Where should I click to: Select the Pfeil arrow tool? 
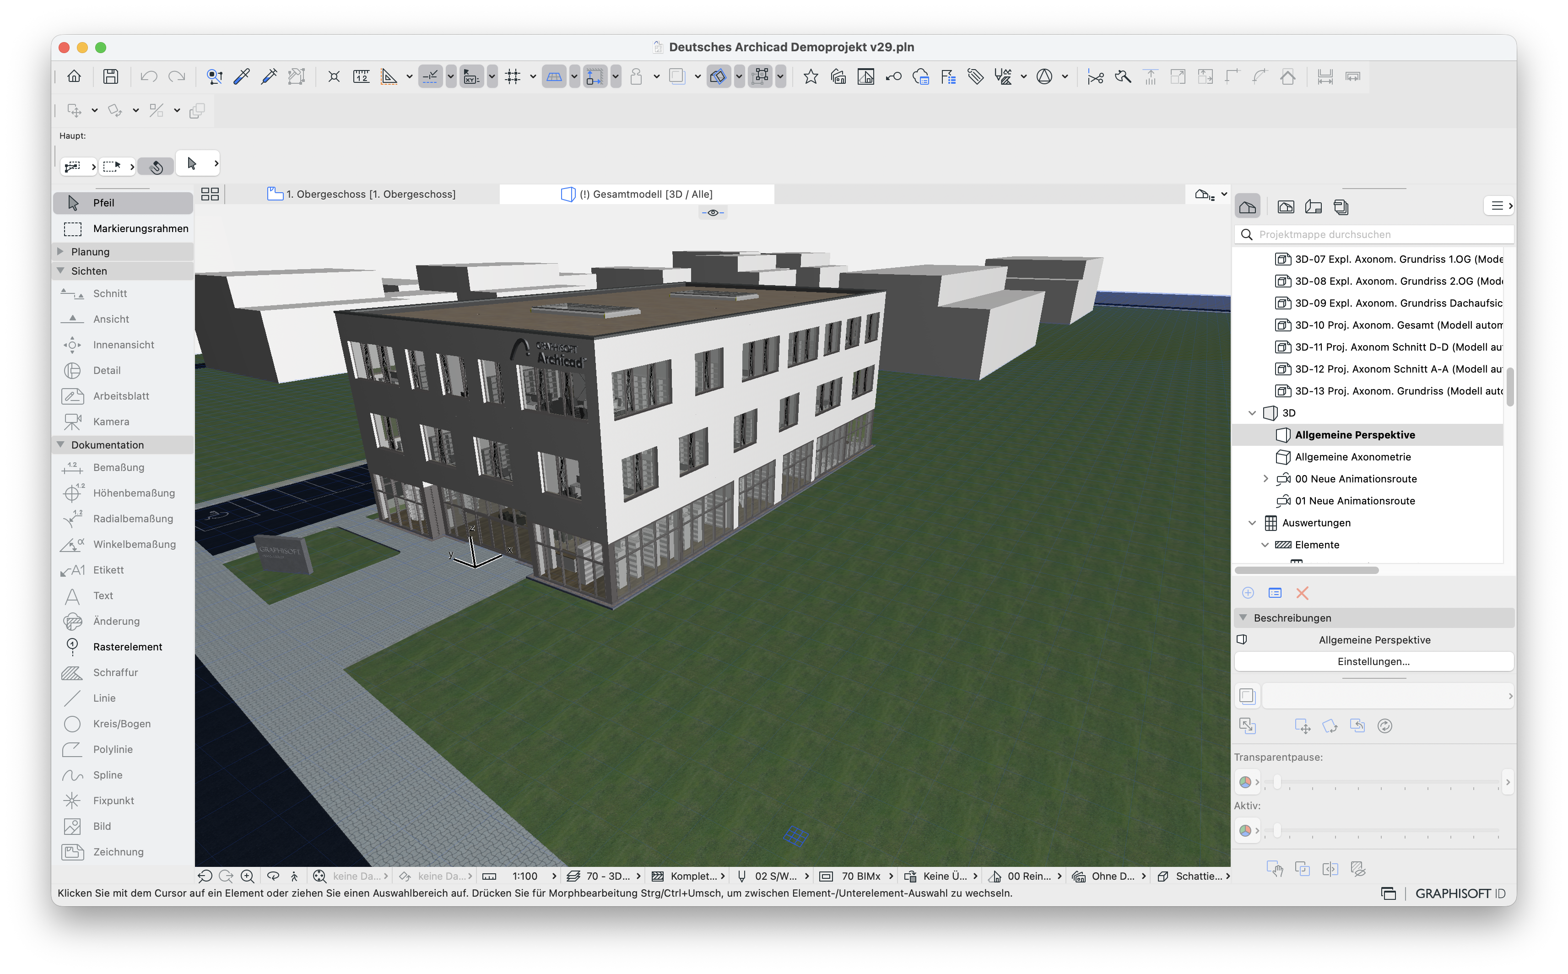click(x=123, y=202)
